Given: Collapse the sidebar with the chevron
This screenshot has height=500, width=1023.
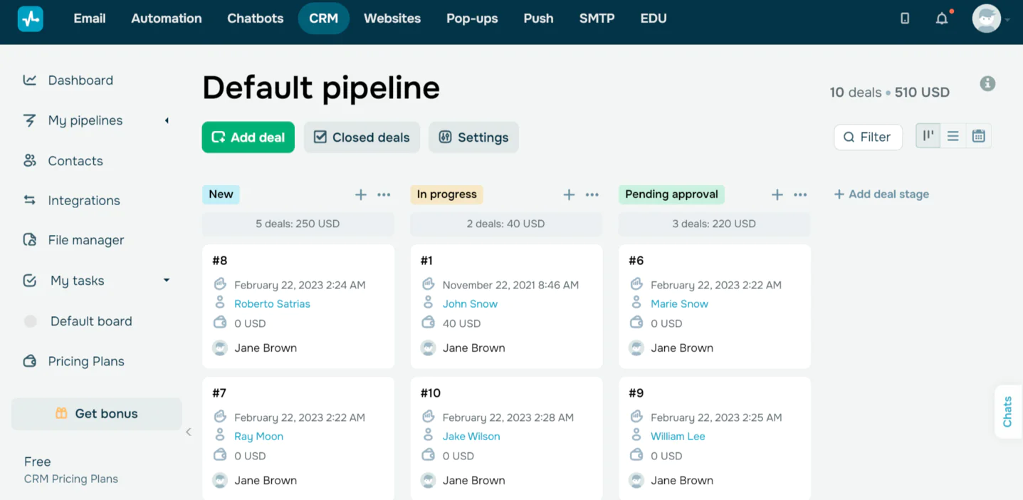Looking at the screenshot, I should tap(189, 432).
